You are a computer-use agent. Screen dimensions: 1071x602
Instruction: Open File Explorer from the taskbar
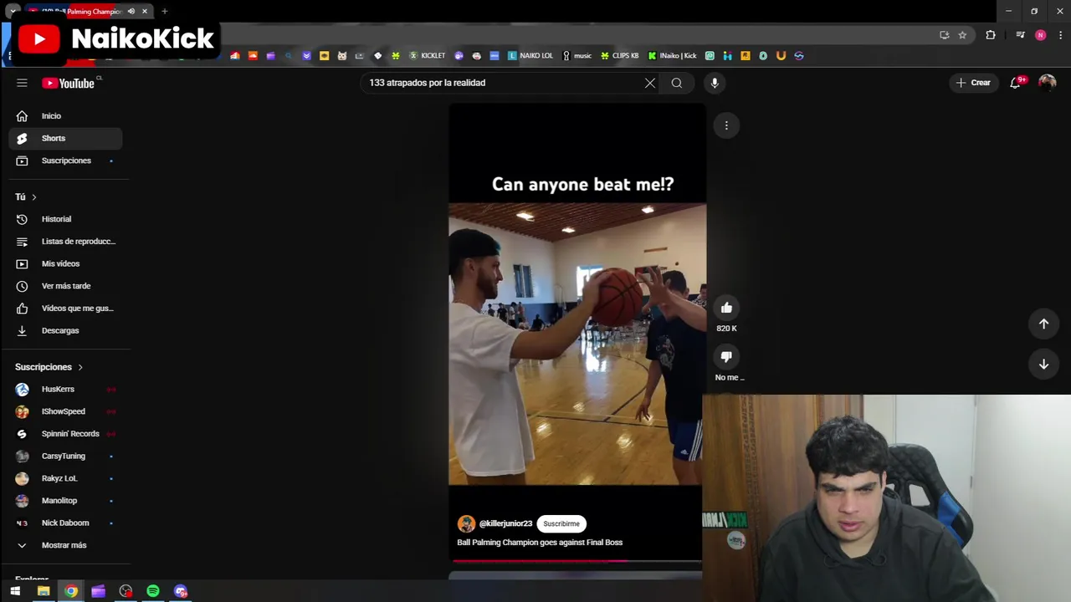click(x=44, y=591)
